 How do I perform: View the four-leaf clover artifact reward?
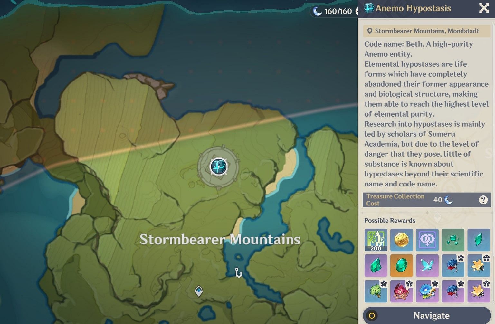[376, 291]
